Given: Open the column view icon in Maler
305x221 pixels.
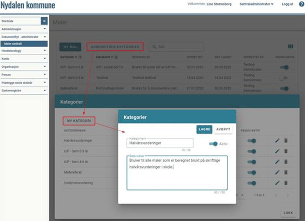Looking at the screenshot, I should 290,46.
